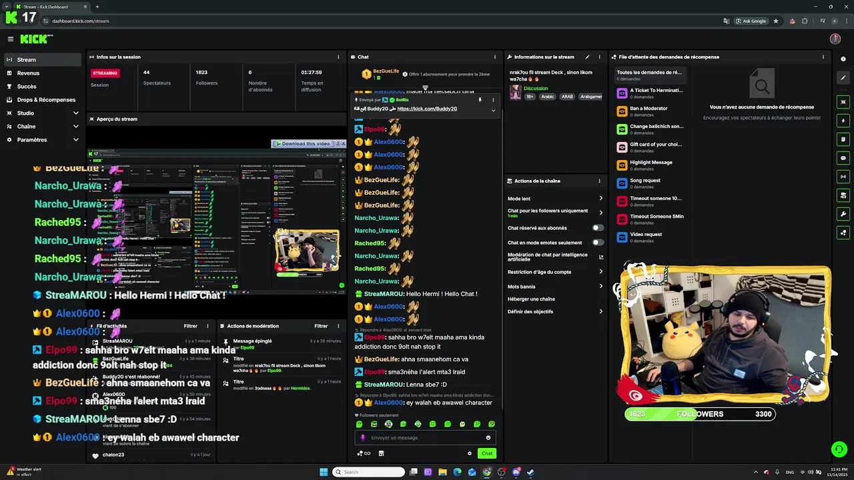854x480 pixels.
Task: Open the kick.com/Buddy2G link in pinned message
Action: (427, 109)
